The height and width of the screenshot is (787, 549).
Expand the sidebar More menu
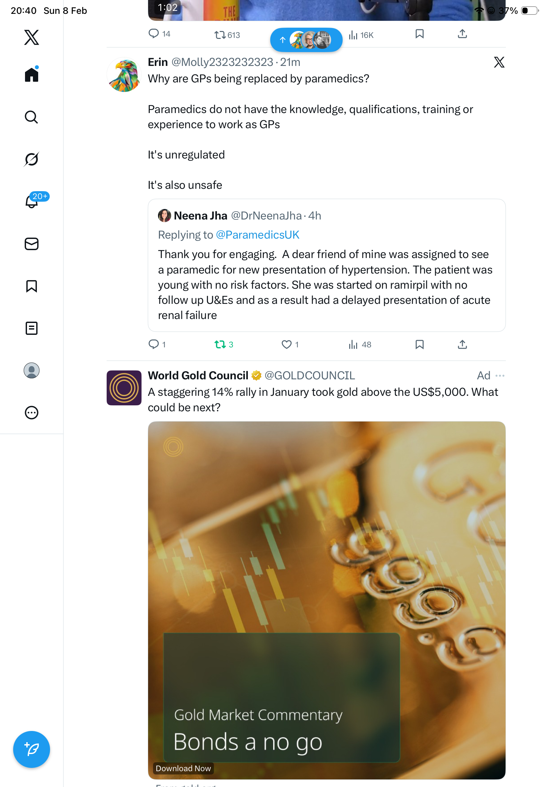tap(32, 412)
